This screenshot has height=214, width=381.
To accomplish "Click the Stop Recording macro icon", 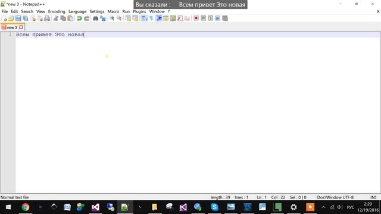I will (x=204, y=18).
